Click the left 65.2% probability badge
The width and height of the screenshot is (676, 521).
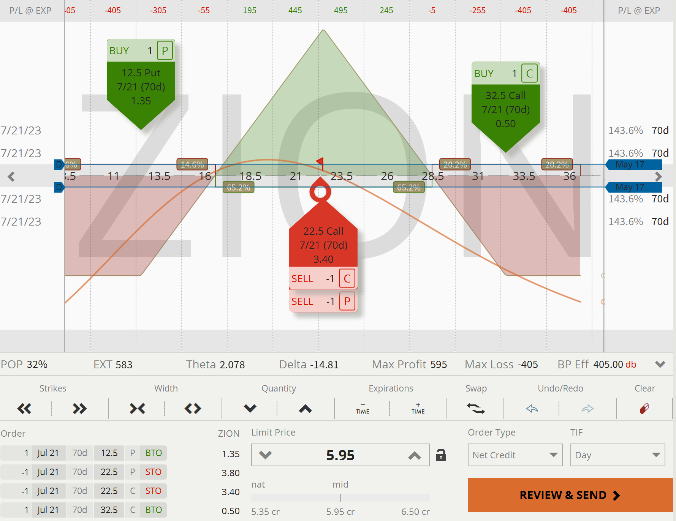coord(238,187)
